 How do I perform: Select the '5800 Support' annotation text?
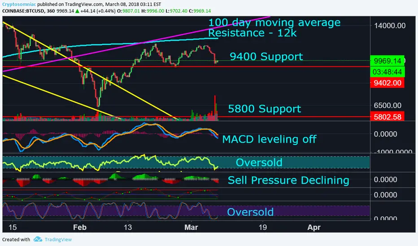(x=264, y=109)
